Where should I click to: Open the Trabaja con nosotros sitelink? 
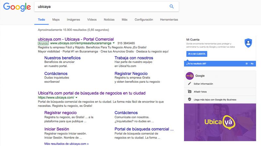[x=133, y=58]
